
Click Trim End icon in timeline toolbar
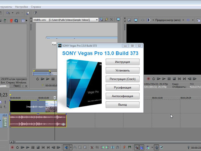click(x=107, y=148)
